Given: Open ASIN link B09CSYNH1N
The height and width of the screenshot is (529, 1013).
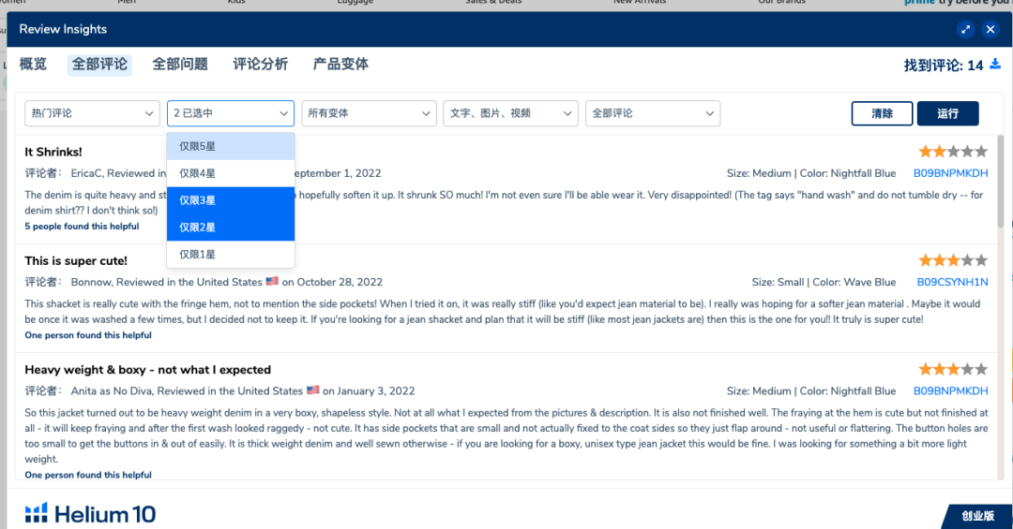Looking at the screenshot, I should [951, 282].
